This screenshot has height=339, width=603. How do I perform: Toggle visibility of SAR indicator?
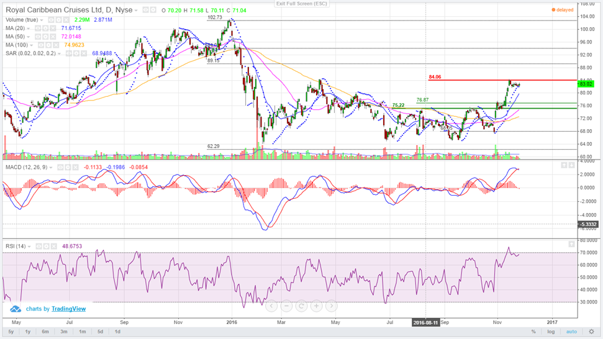tap(69, 53)
